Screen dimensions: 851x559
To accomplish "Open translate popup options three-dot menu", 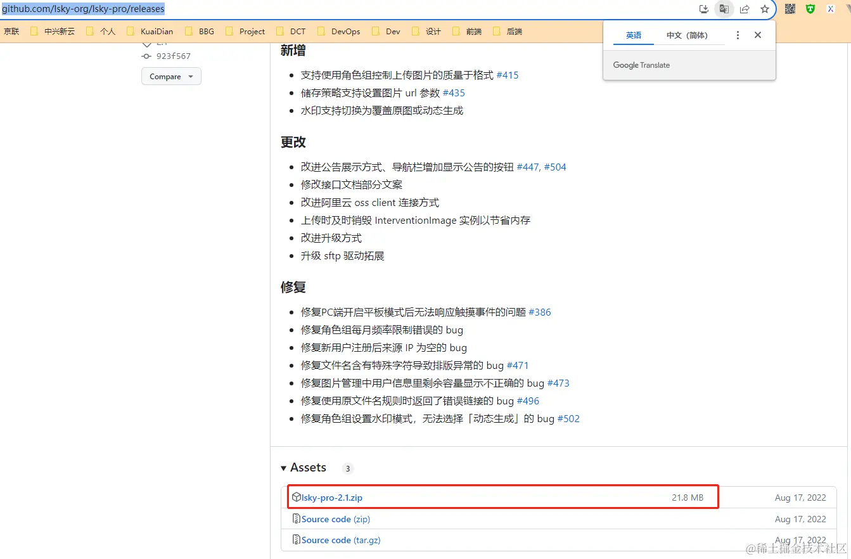I will pyautogui.click(x=738, y=35).
